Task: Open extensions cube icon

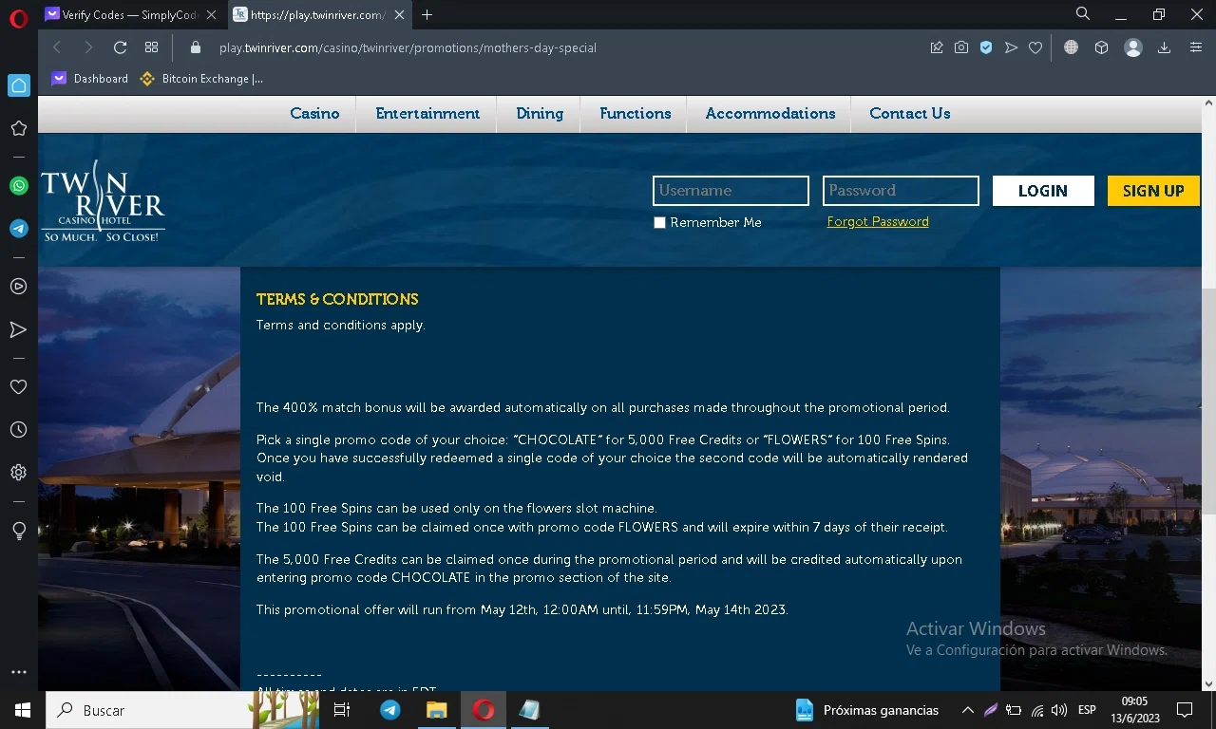Action: 1101,47
